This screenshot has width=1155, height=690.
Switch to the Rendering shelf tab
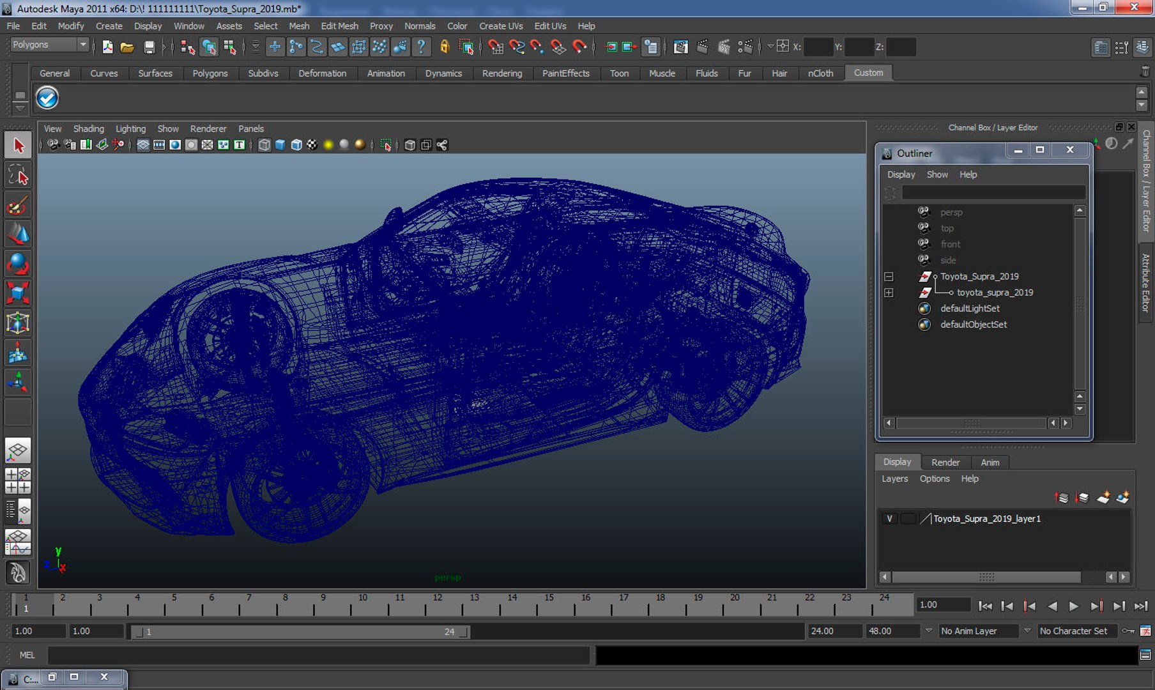pos(502,73)
